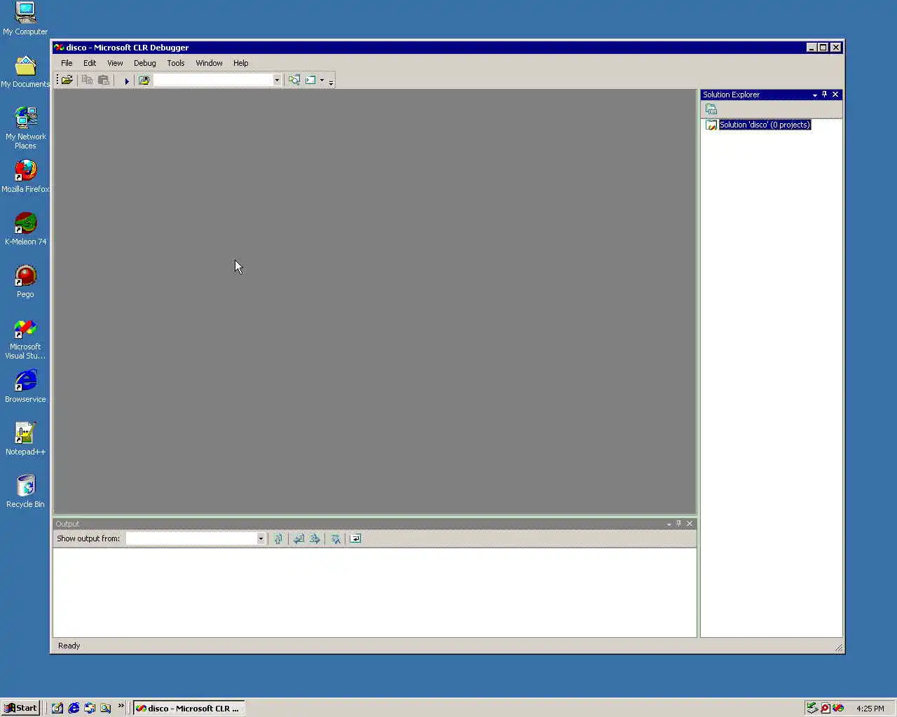
Task: Click the Copy toolbar icon
Action: 87,81
